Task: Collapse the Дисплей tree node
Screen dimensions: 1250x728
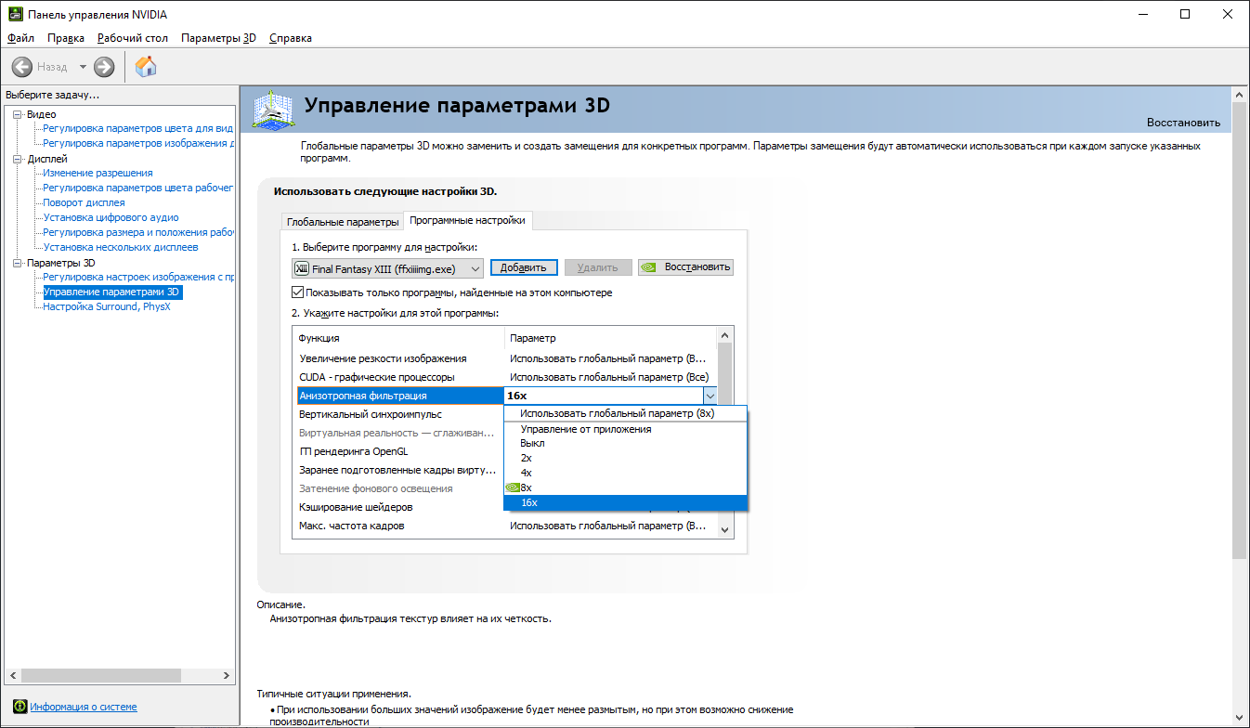Action: pos(18,159)
